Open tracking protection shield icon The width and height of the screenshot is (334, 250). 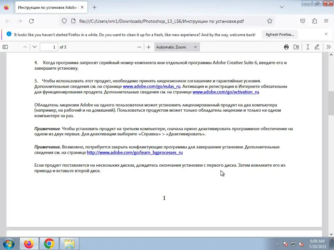[x=64, y=21]
